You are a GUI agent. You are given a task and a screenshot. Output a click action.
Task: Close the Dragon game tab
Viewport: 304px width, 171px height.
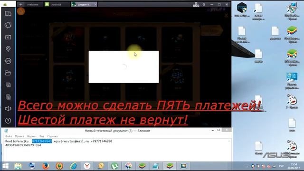(95, 4)
